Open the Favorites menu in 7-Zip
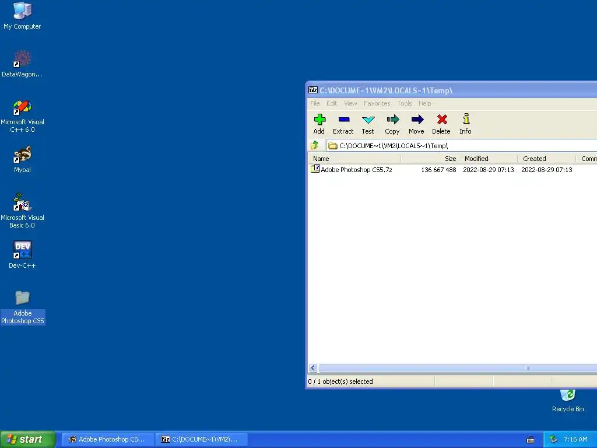 [x=377, y=103]
